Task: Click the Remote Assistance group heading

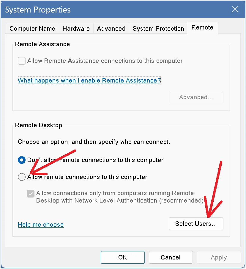Action: point(42,44)
